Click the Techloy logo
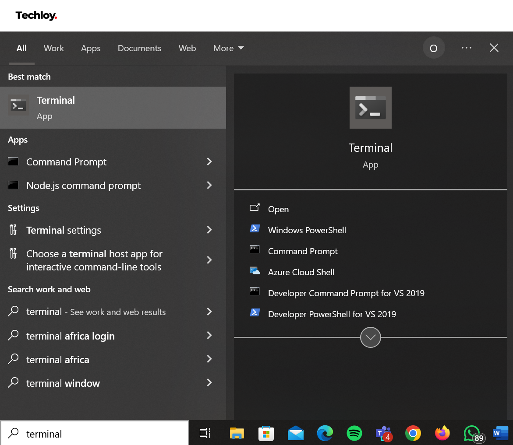The width and height of the screenshot is (513, 445). (36, 15)
